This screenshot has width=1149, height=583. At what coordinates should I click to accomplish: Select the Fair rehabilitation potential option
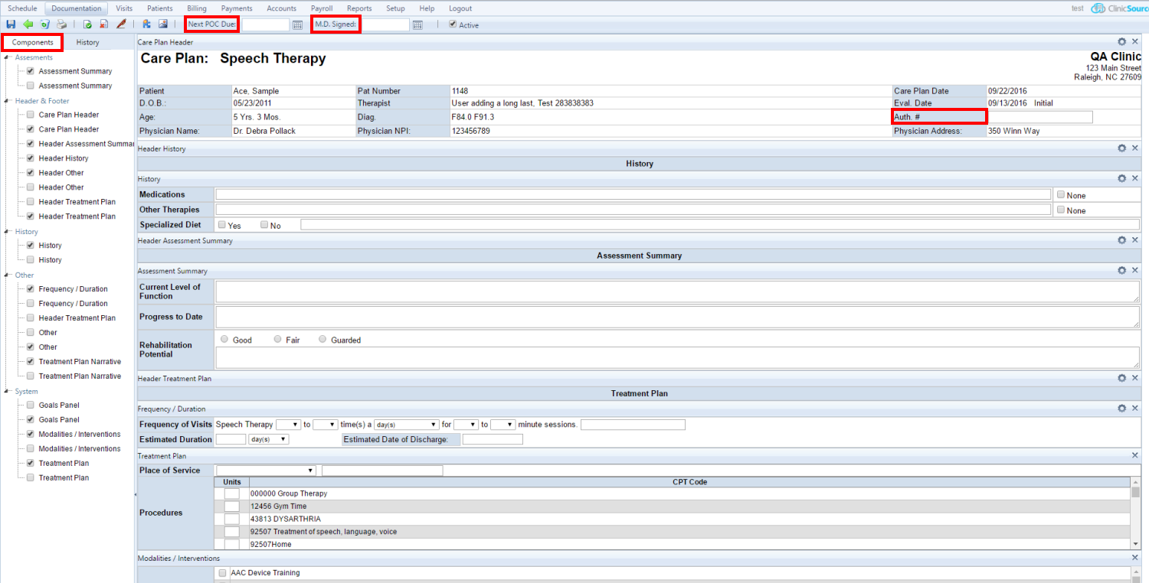[x=277, y=340]
